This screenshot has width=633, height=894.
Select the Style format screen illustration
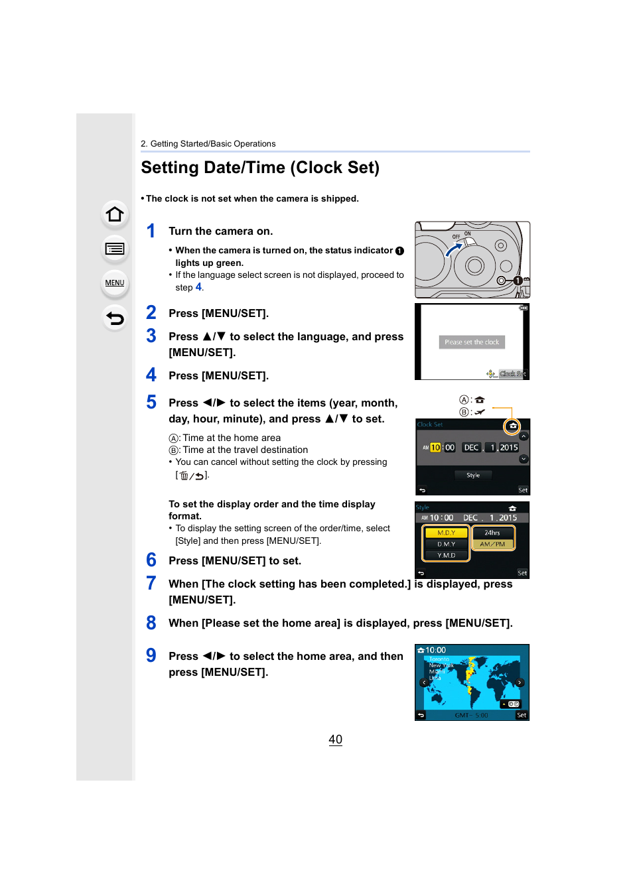[472, 541]
